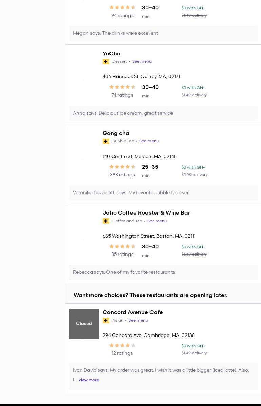Open the Concord Avenue Cafe restaurant title

(133, 312)
